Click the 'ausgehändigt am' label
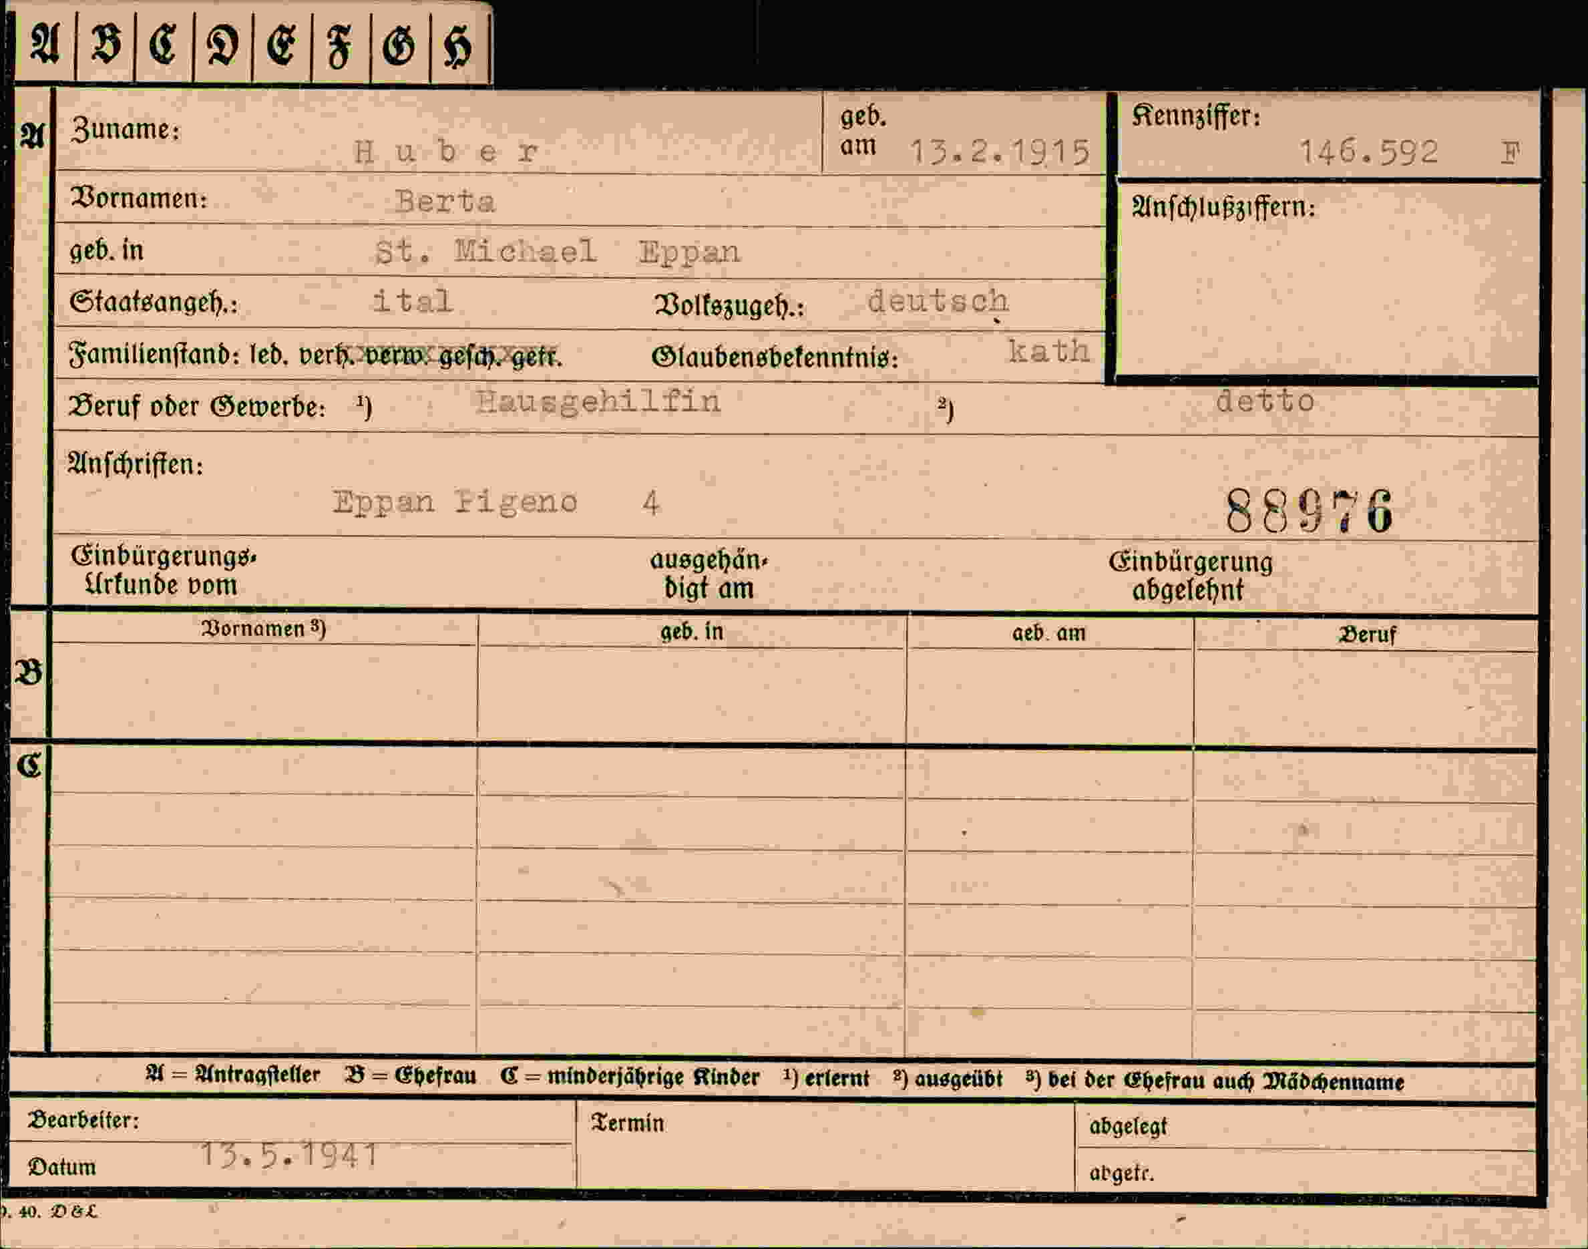 click(x=709, y=574)
